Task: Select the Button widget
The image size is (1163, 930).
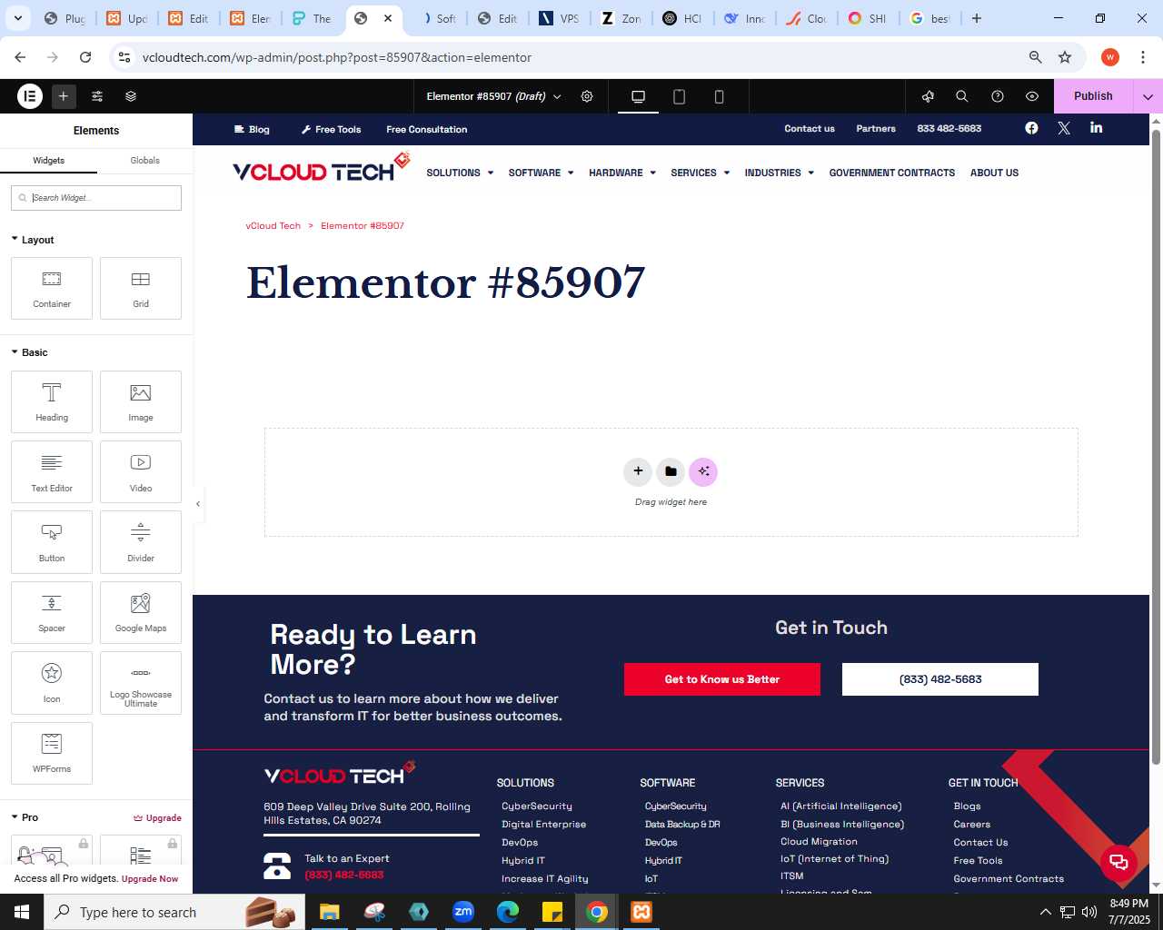Action: 52,541
